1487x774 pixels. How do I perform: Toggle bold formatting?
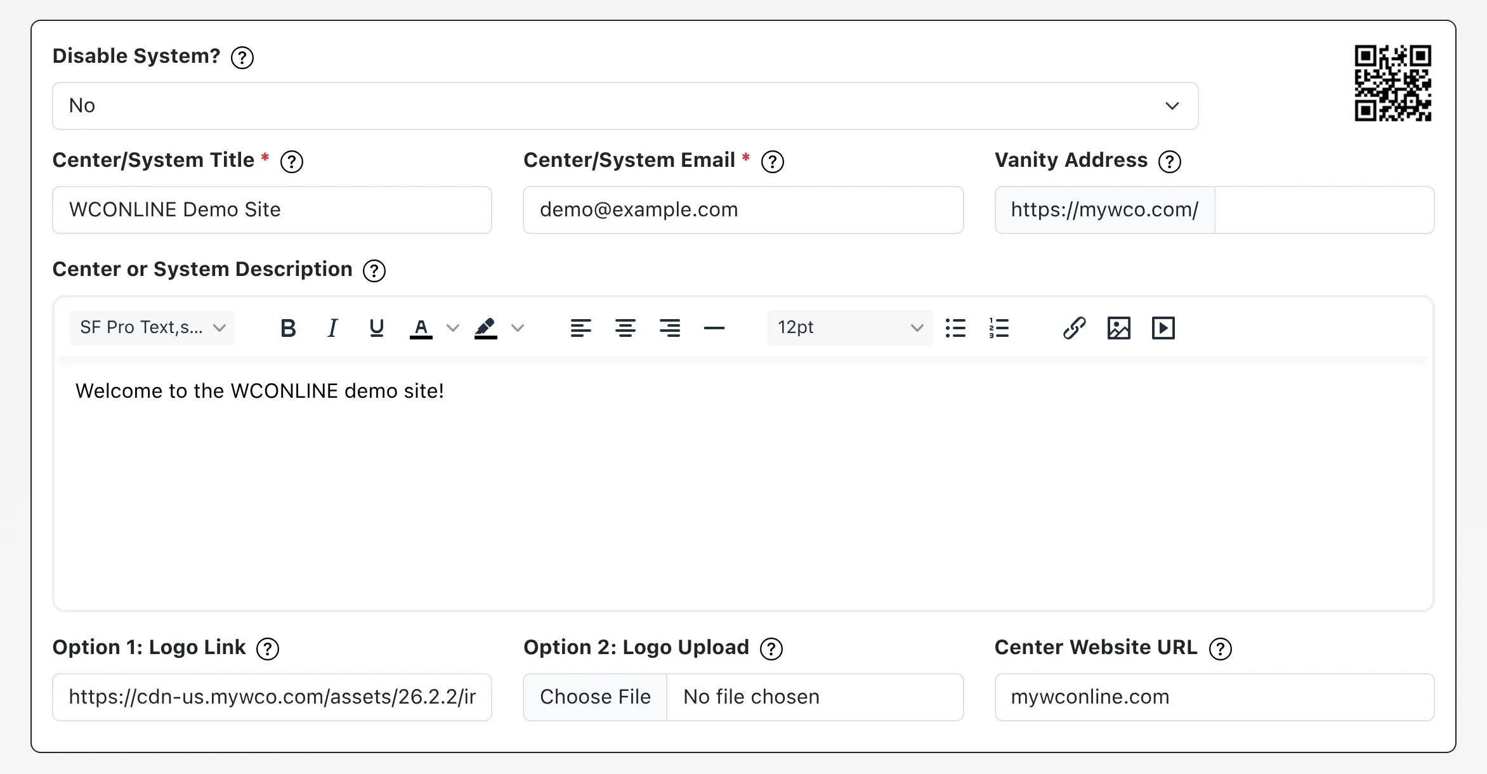tap(288, 328)
